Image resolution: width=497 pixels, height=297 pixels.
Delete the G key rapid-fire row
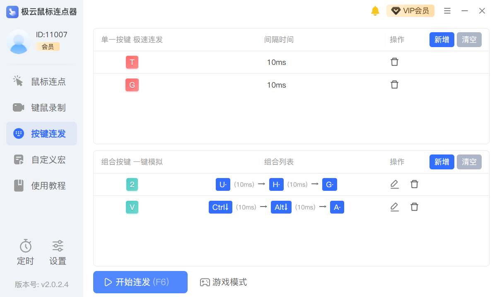pos(395,85)
